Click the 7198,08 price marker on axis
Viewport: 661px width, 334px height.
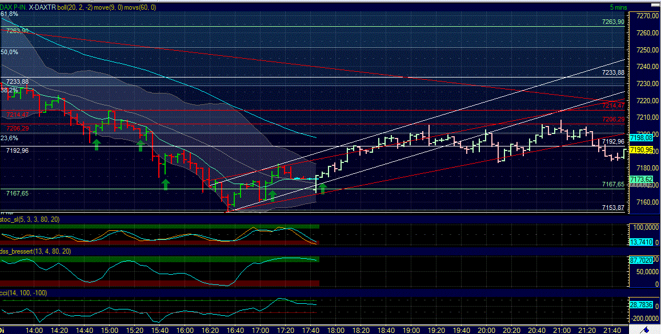click(641, 137)
